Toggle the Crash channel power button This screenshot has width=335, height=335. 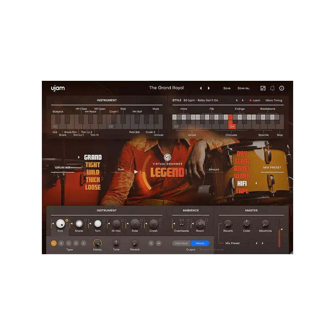point(160,220)
